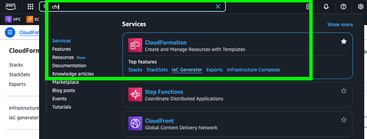The image size is (367, 139).
Task: Open the AWS services grid menu
Action: click(x=30, y=7)
